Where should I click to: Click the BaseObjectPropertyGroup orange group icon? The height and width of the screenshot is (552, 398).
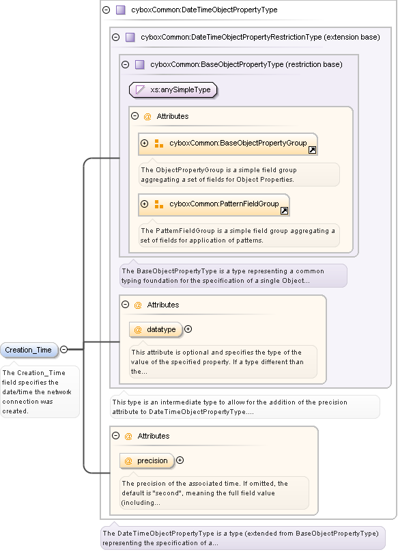(x=158, y=143)
